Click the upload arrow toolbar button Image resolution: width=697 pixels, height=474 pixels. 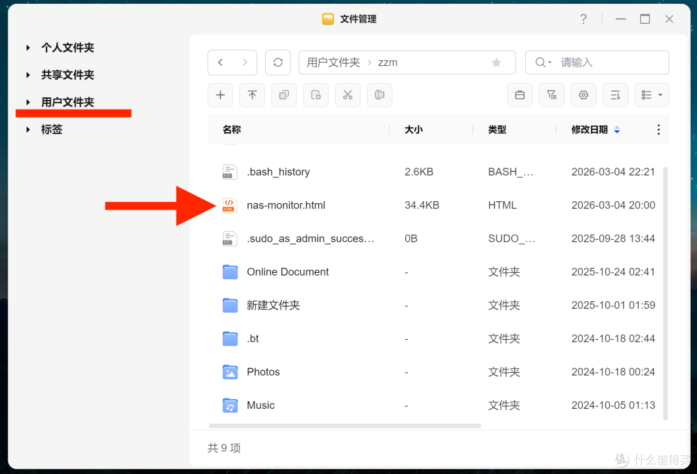252,95
